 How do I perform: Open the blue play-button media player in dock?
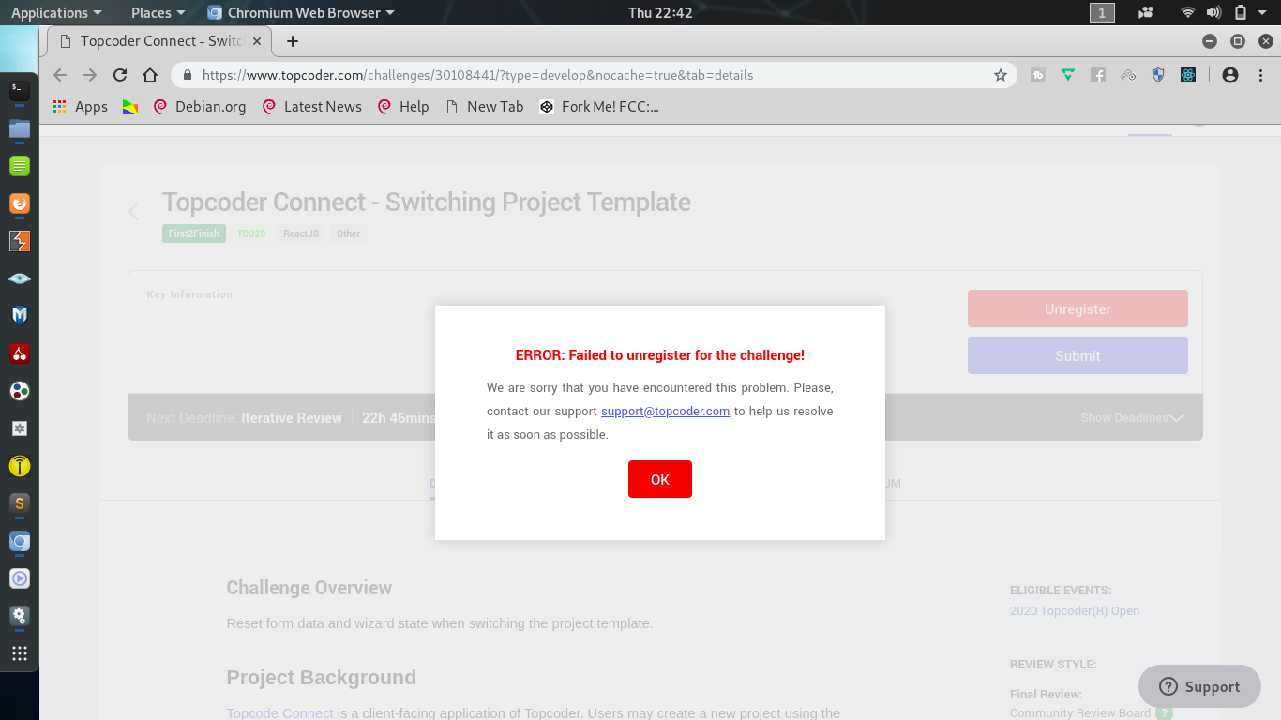pos(20,578)
